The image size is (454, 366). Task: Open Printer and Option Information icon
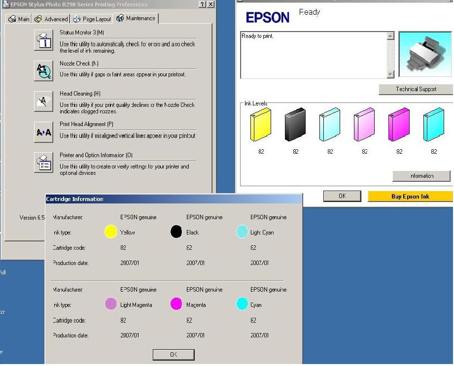(43, 163)
